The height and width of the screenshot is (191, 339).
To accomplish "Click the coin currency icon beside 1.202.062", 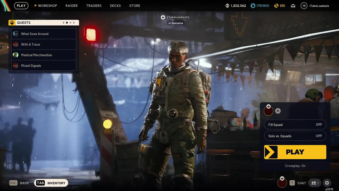I will point(227,6).
